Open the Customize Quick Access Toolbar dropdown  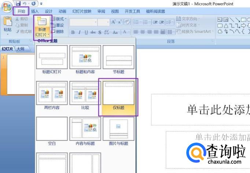41,4
